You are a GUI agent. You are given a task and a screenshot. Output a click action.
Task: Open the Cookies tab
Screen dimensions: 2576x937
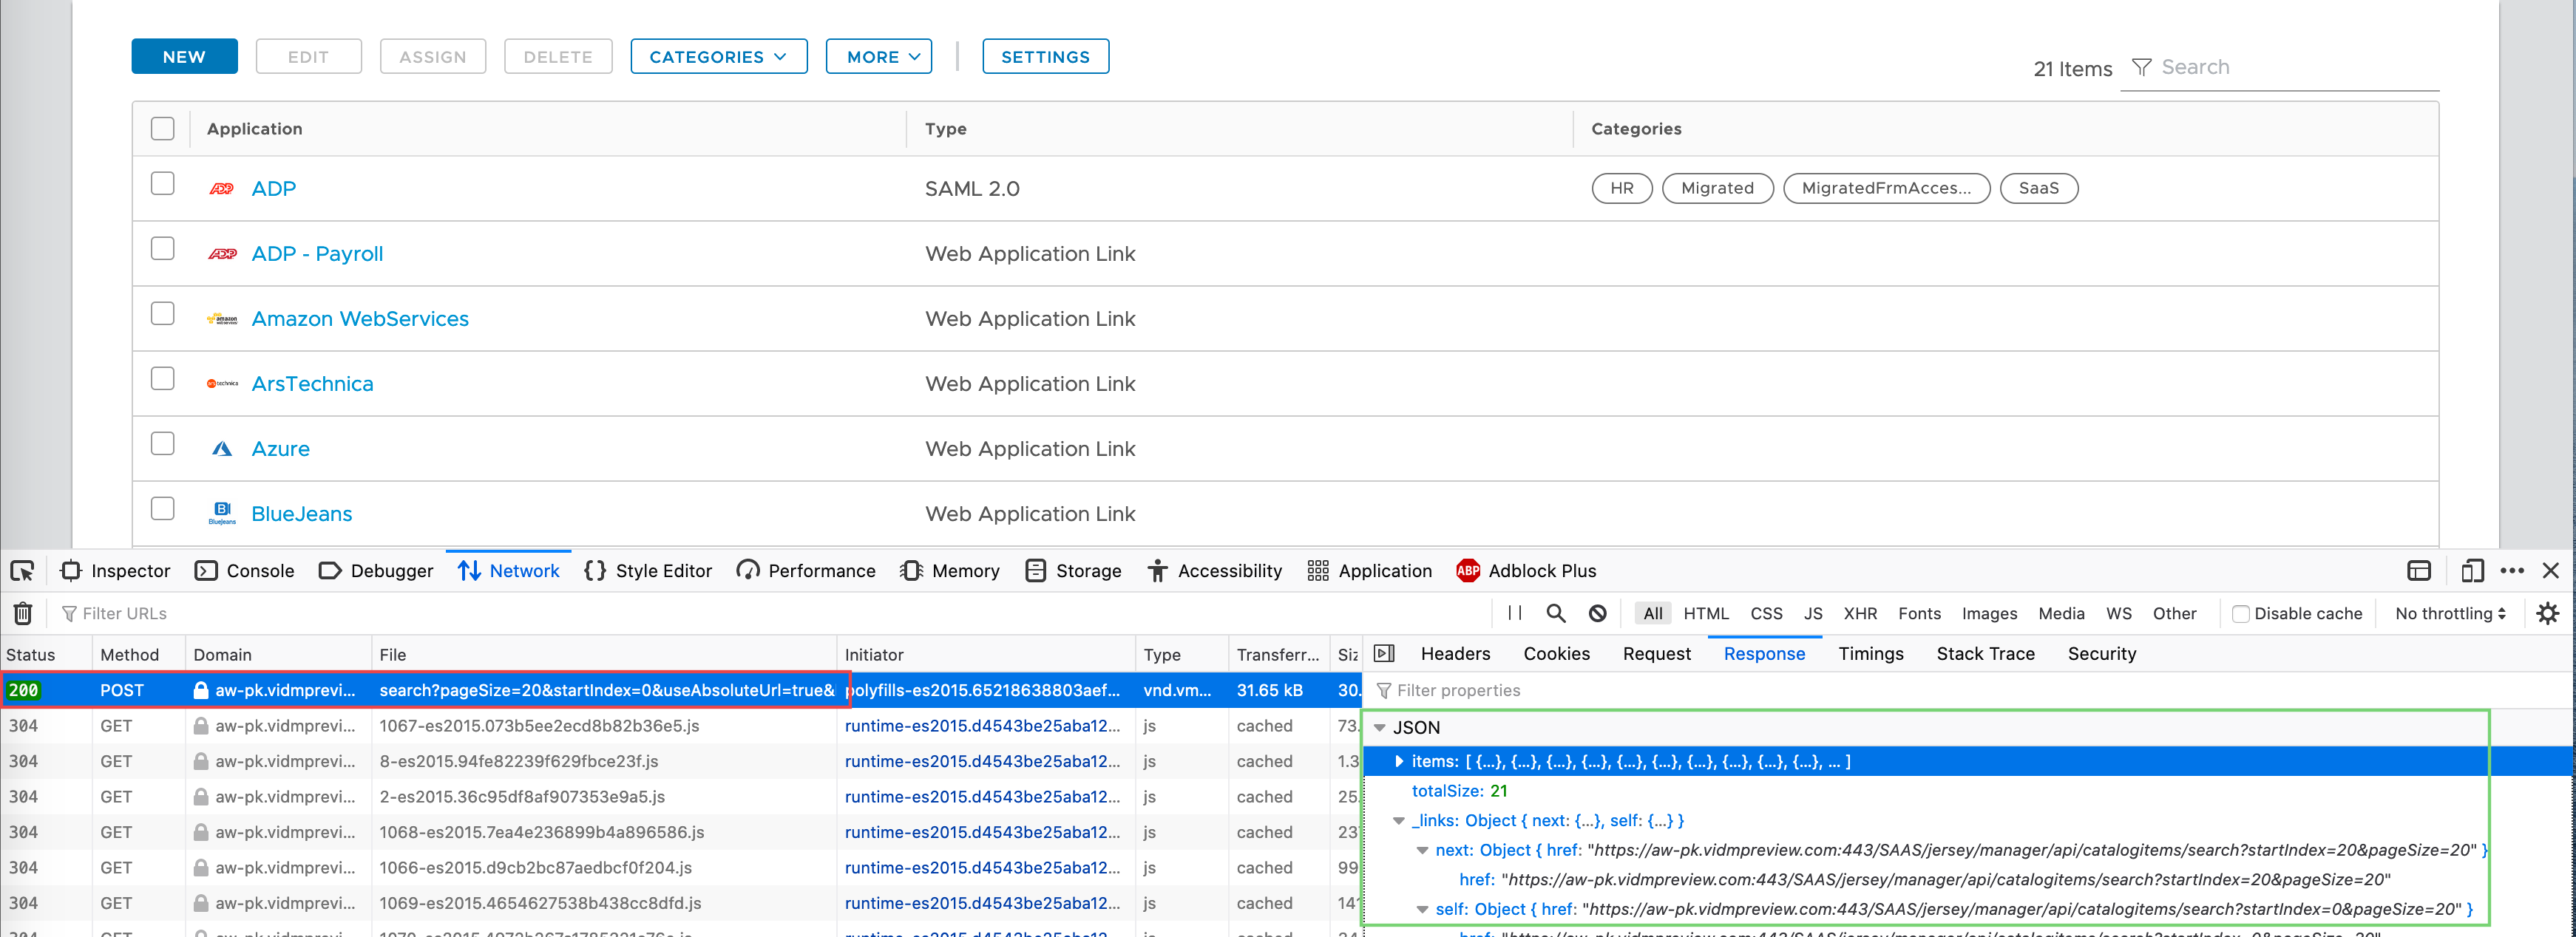[x=1556, y=653]
